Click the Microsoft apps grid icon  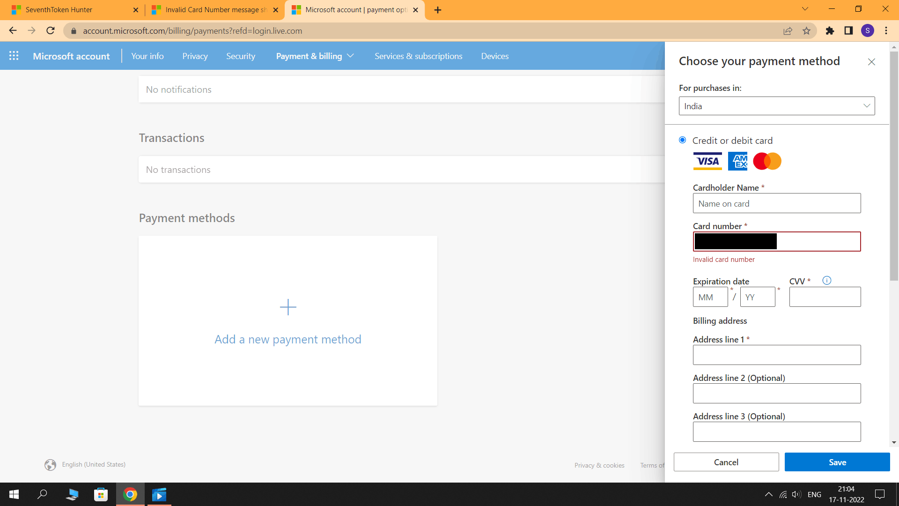pyautogui.click(x=14, y=56)
